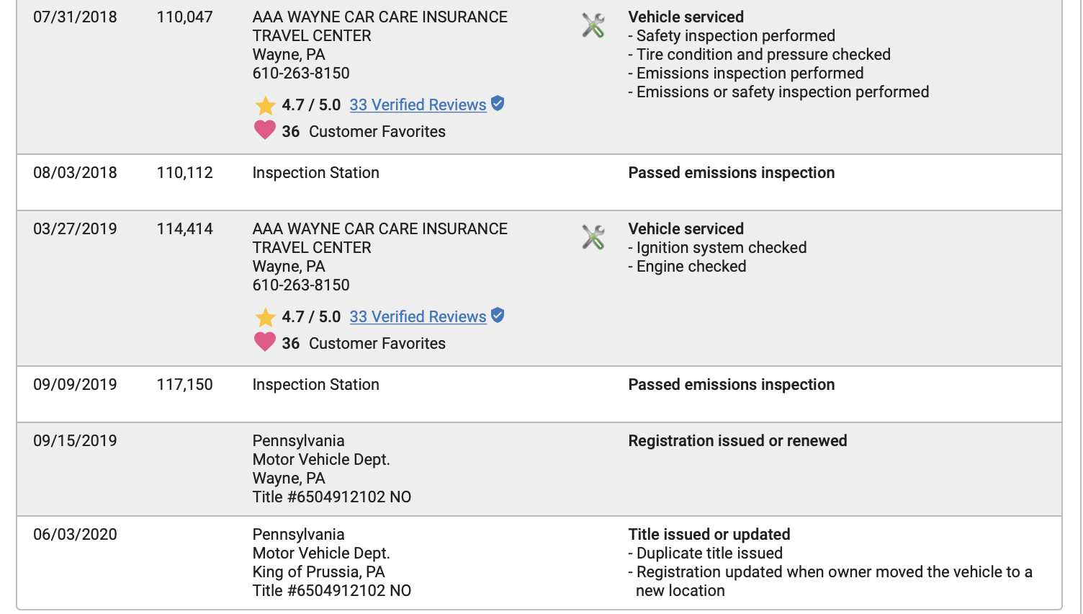Image resolution: width=1083 pixels, height=614 pixels.
Task: Click the gold star in 03/27/2019 entry
Action: pyautogui.click(x=265, y=317)
